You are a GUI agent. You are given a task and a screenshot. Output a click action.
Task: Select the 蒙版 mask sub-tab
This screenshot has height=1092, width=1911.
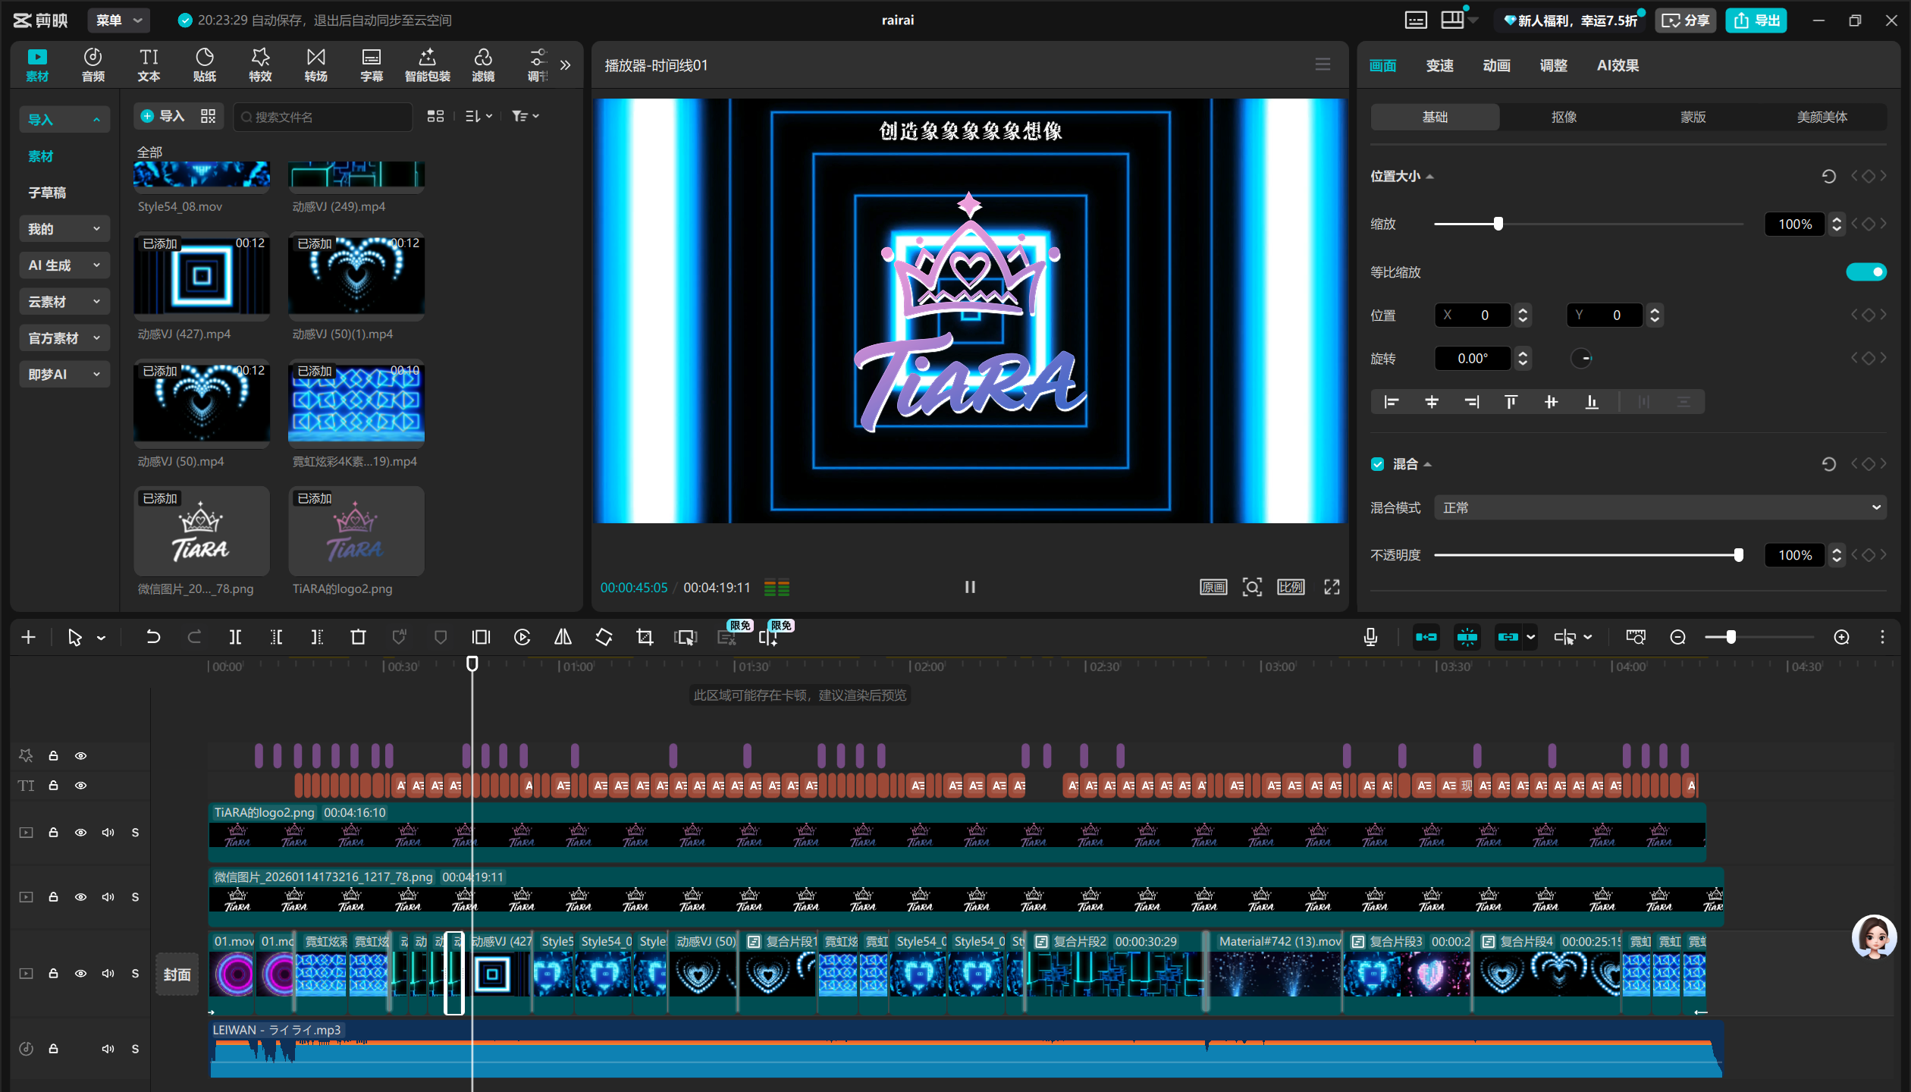click(1693, 117)
